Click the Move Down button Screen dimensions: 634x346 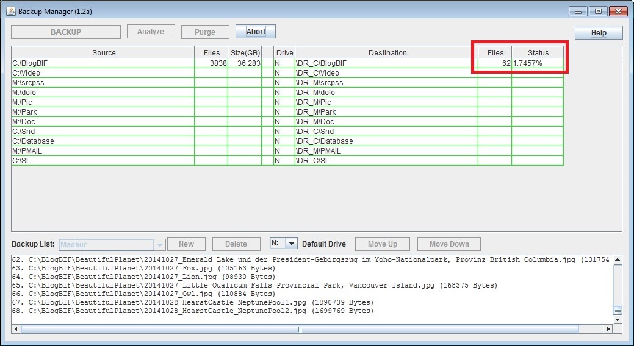[449, 244]
